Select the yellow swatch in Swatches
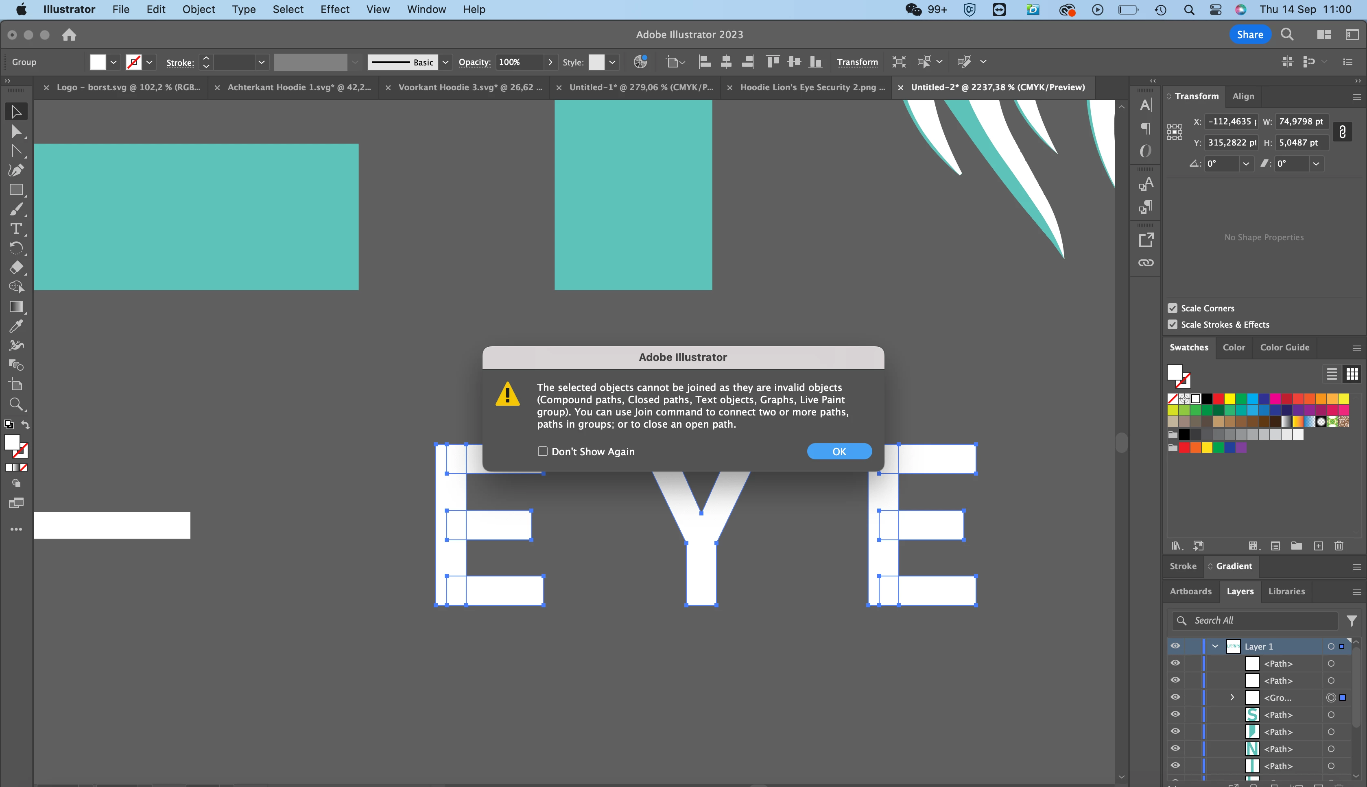This screenshot has width=1367, height=787. click(1229, 399)
